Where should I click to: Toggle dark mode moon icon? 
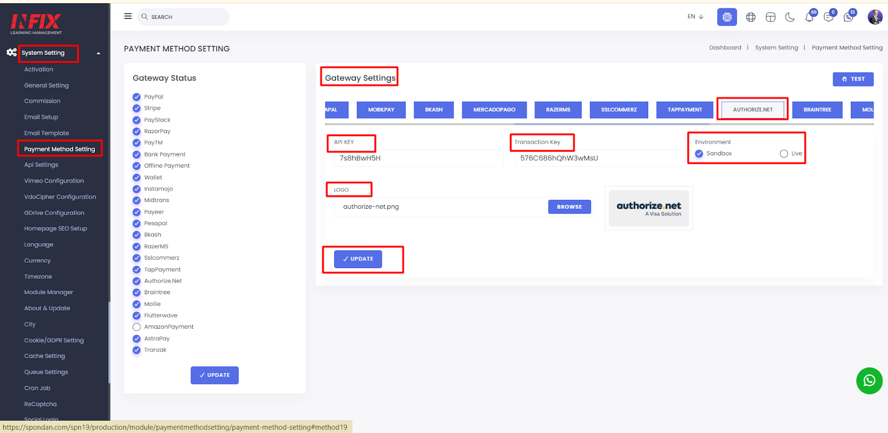(790, 17)
